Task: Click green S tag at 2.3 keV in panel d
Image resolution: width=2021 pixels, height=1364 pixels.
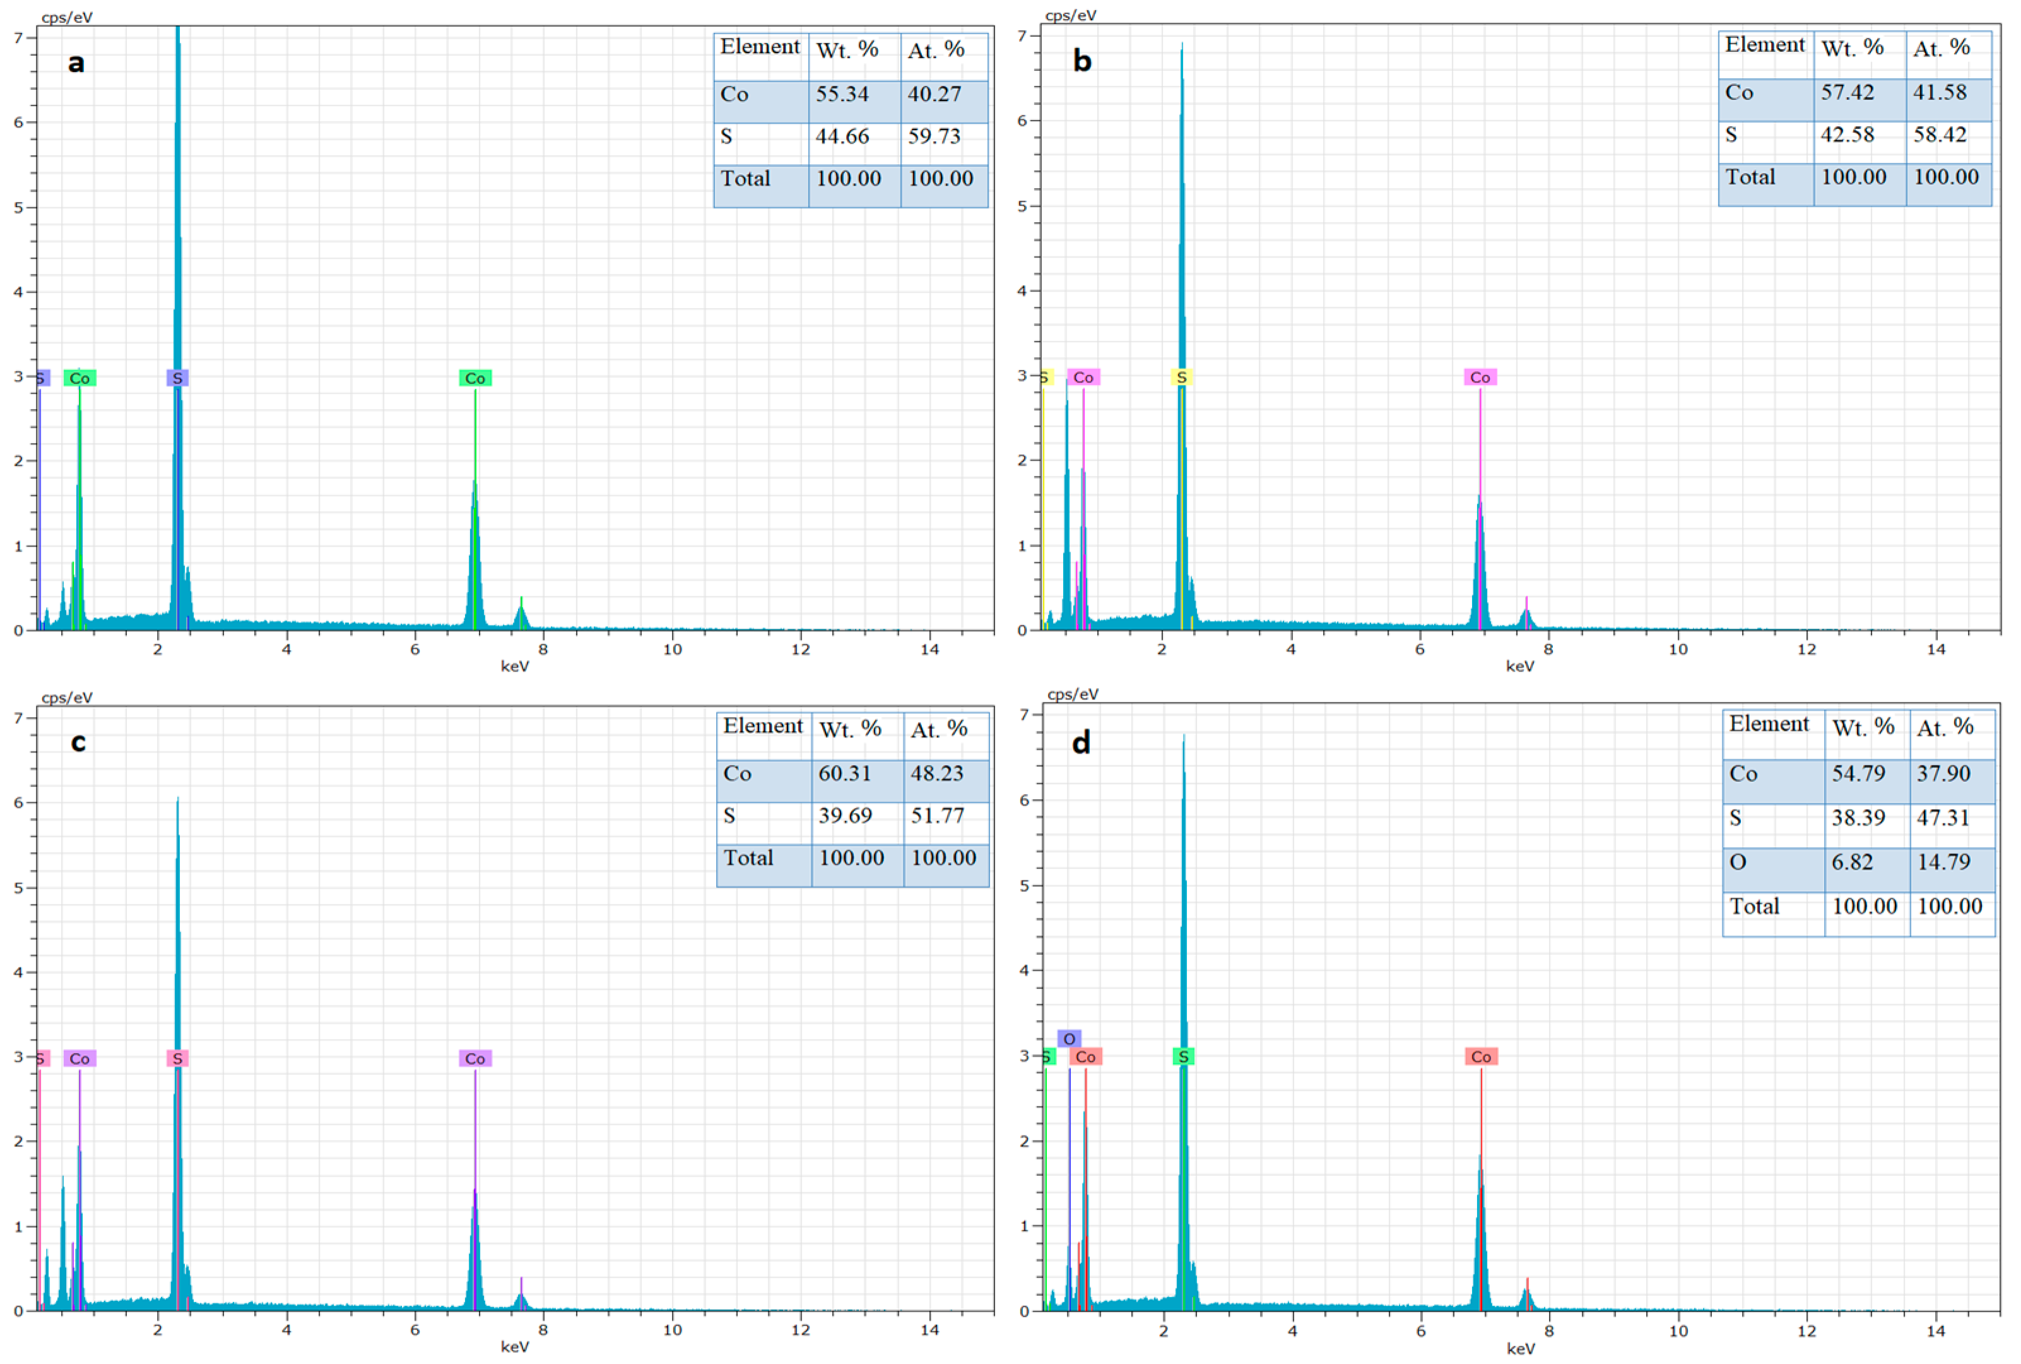Action: pyautogui.click(x=1182, y=1056)
